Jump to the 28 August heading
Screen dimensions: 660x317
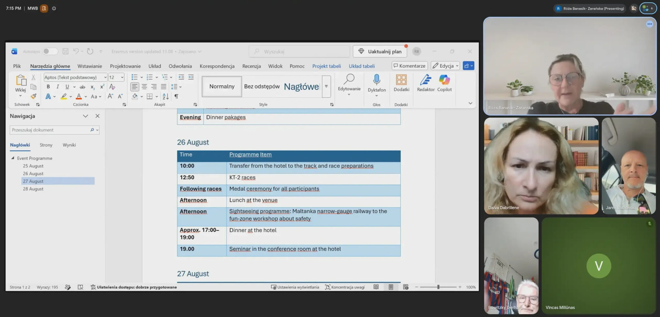pyautogui.click(x=33, y=189)
